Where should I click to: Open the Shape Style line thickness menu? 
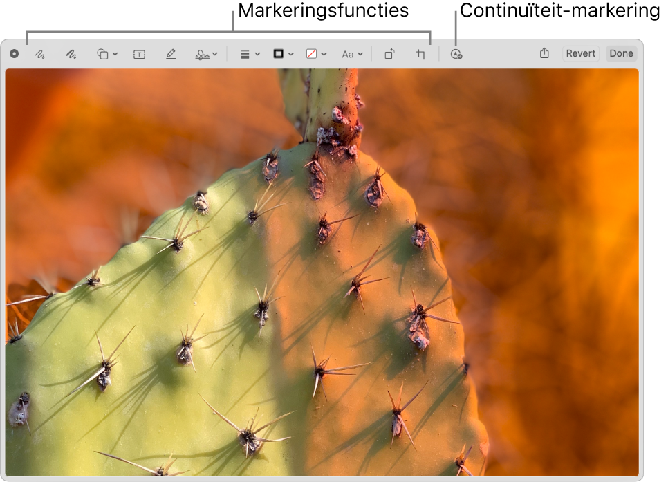click(x=250, y=54)
